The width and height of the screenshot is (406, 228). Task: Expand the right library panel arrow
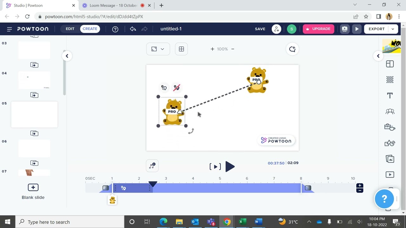click(x=378, y=56)
